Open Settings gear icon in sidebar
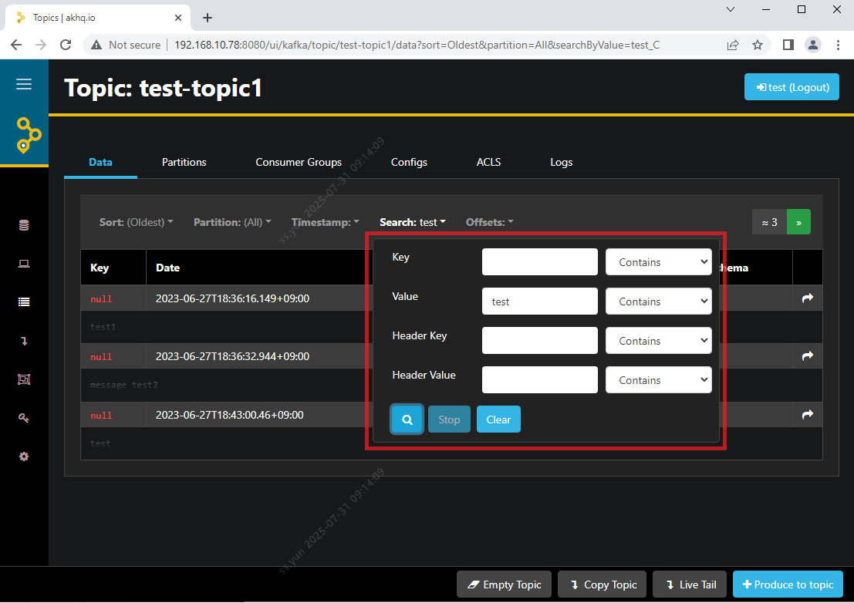Viewport: 854px width, 603px height. tap(24, 456)
